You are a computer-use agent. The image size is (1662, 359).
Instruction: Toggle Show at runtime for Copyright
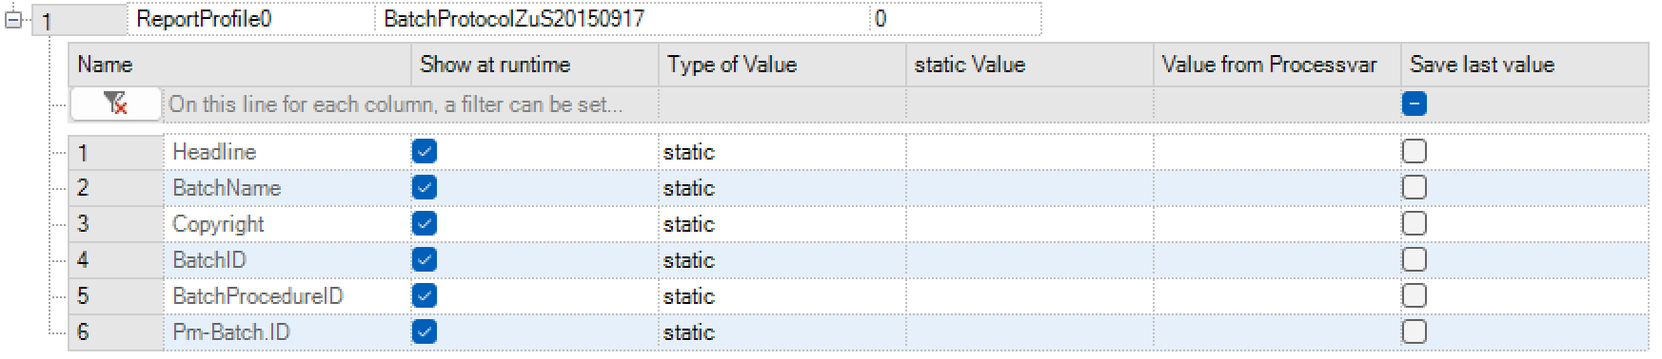tap(425, 223)
